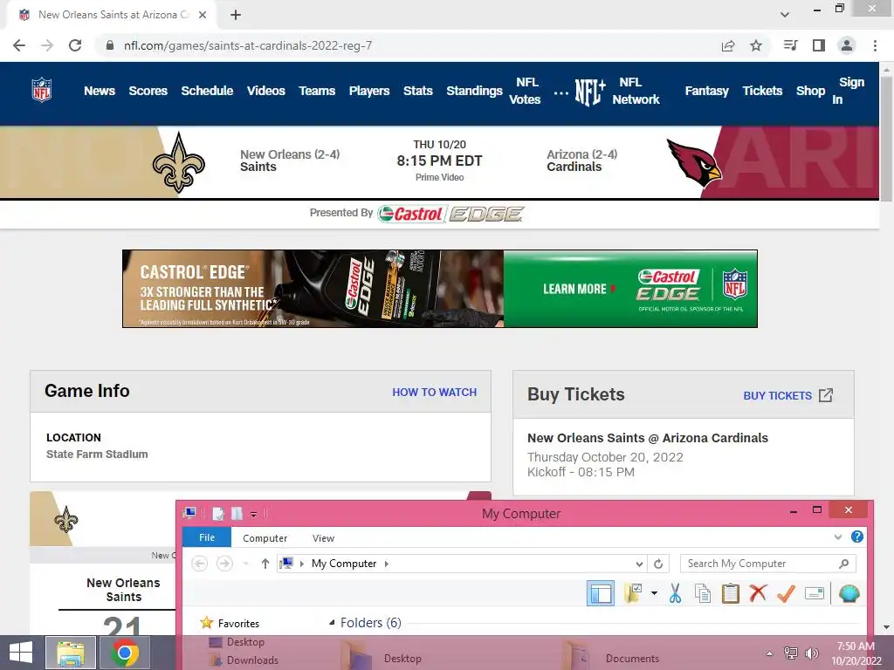
Task: Select Favorites in navigation pane
Action: pos(238,623)
